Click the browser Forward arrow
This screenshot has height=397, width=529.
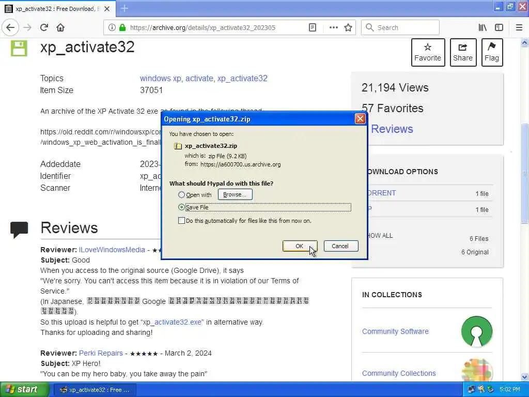tap(28, 27)
